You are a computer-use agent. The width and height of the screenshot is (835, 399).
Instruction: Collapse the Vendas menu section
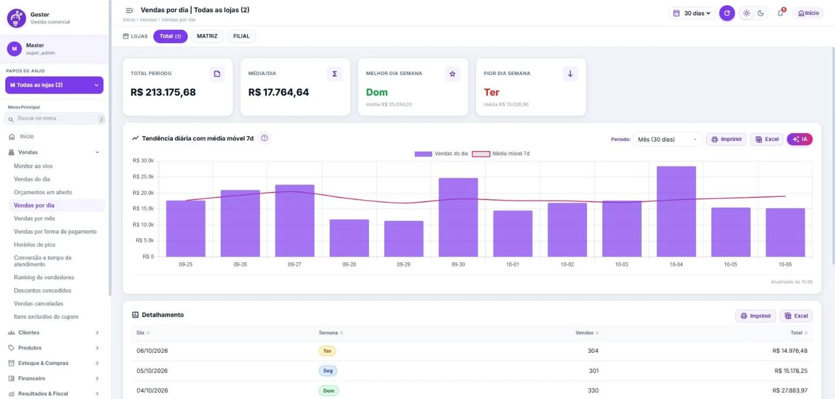(54, 152)
